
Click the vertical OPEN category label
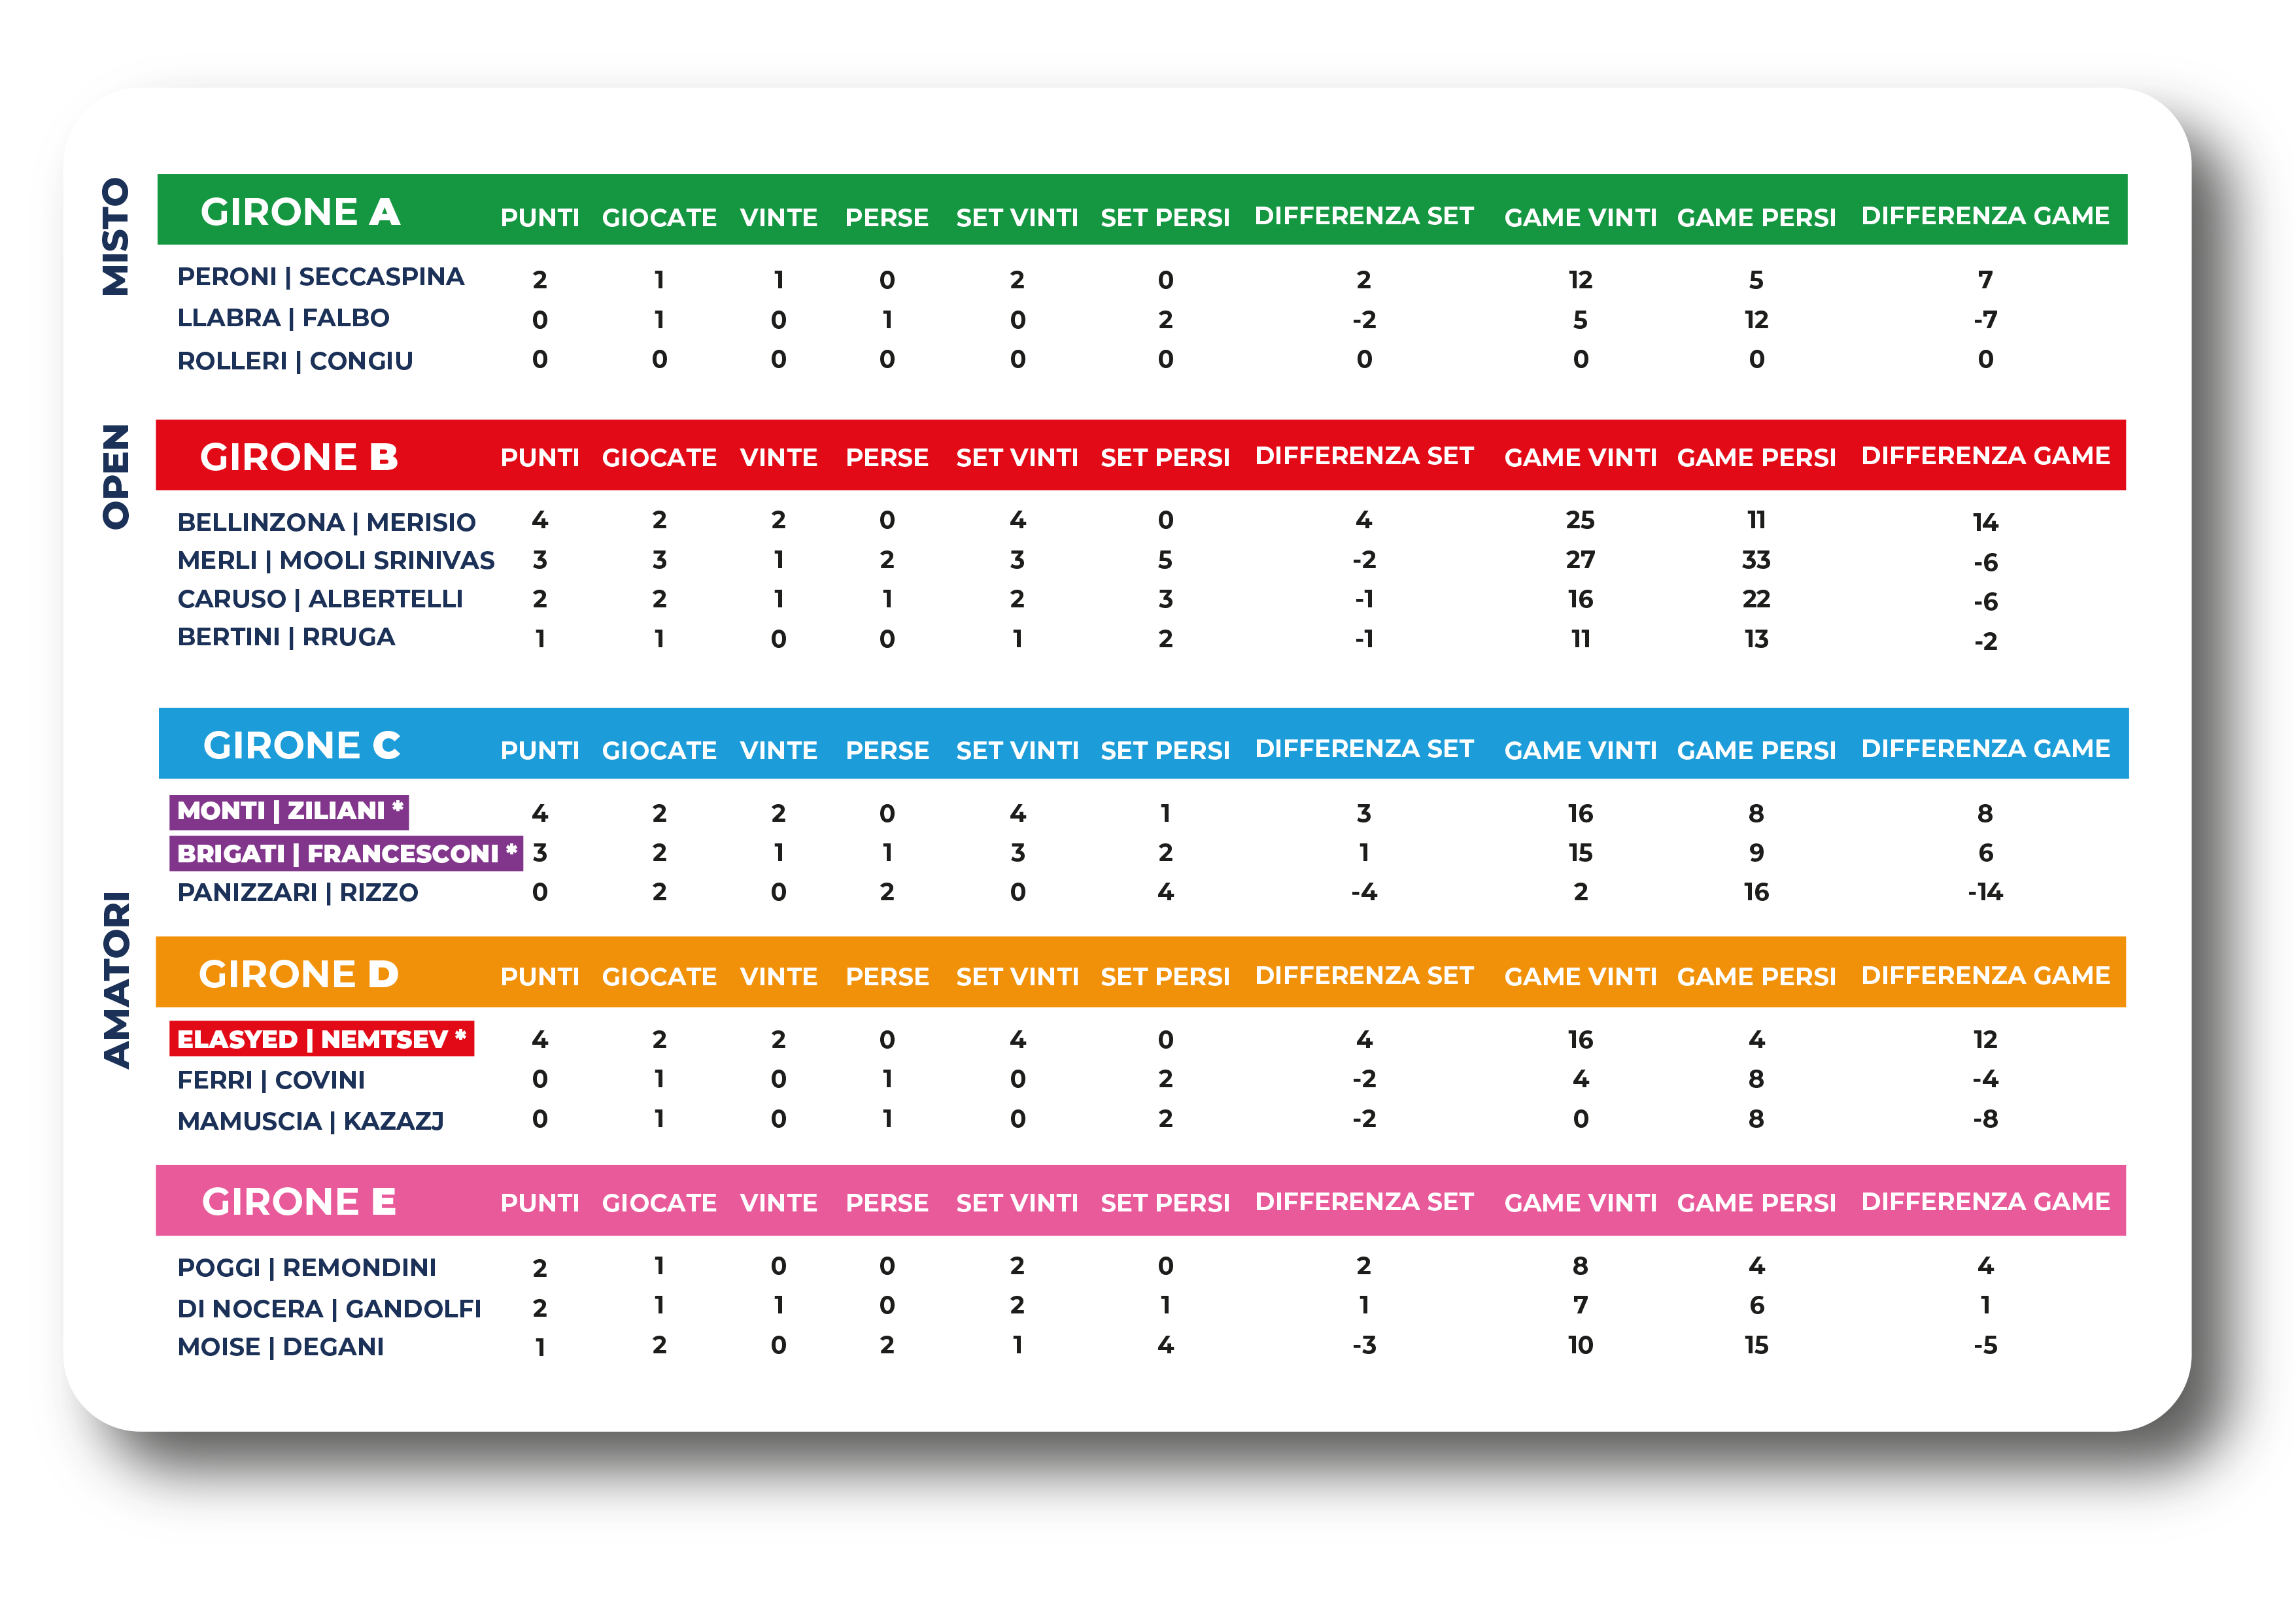coord(116,477)
